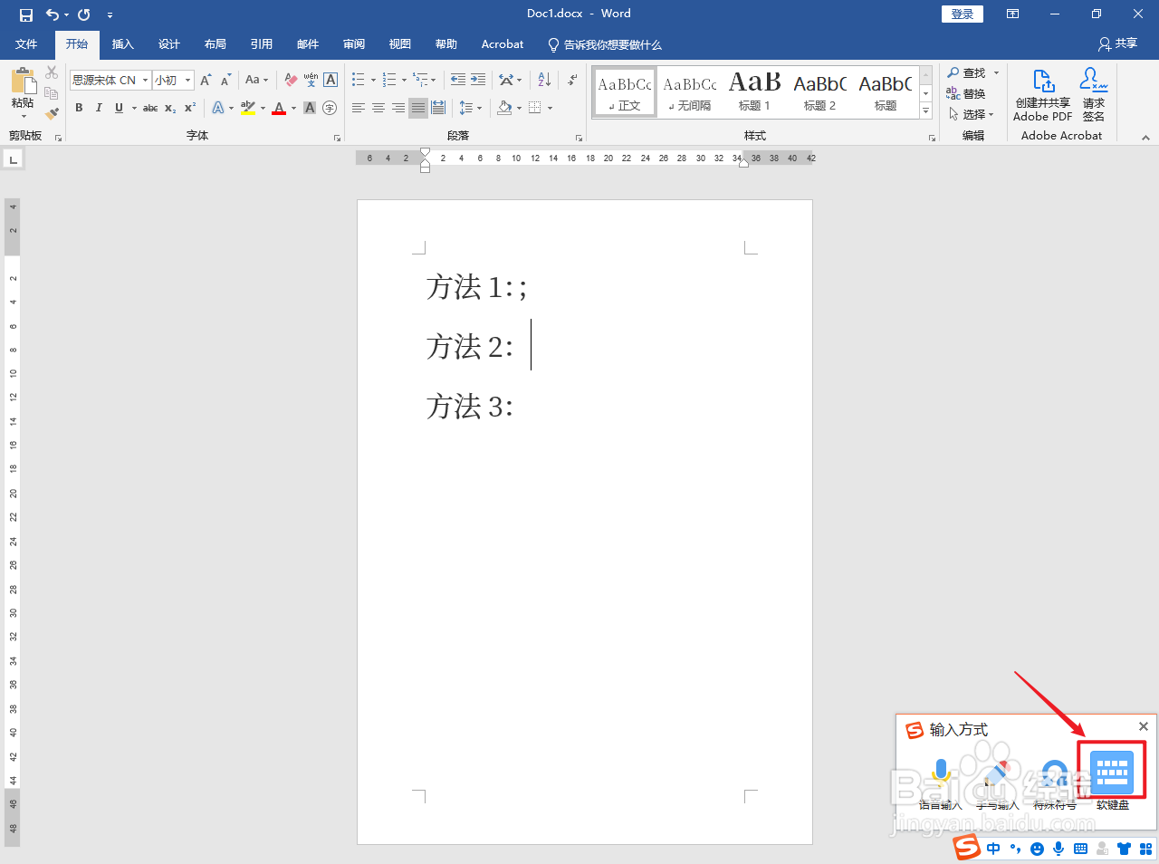Click the paragraph shading paint bucket
Image resolution: width=1159 pixels, height=864 pixels.
click(x=505, y=108)
